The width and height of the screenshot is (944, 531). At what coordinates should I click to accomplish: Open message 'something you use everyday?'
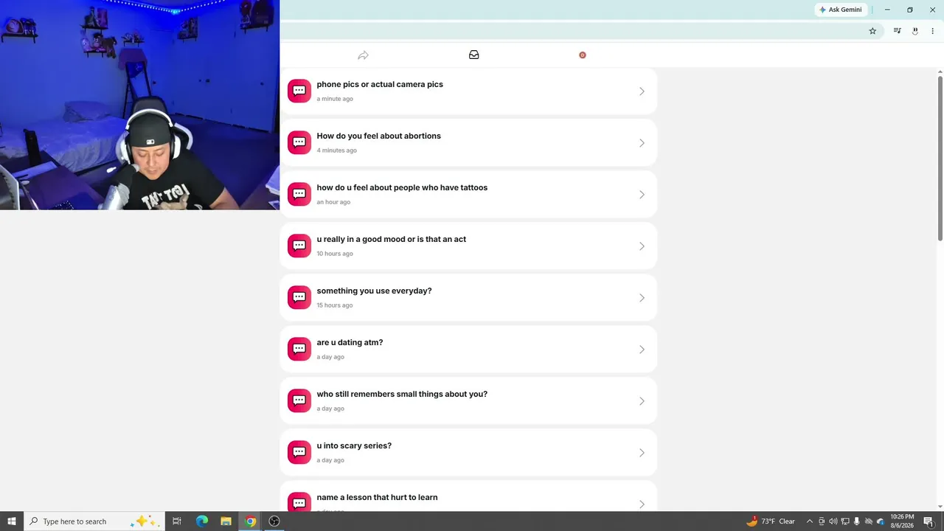pos(468,298)
